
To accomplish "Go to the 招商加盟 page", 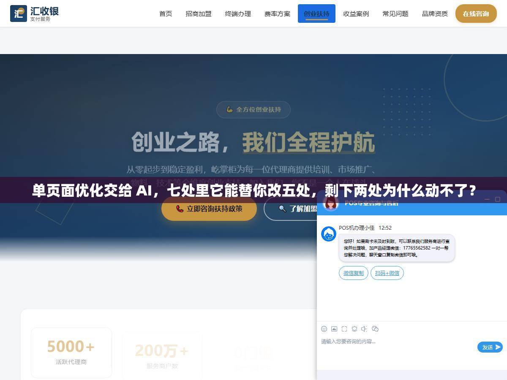I will coord(199,14).
